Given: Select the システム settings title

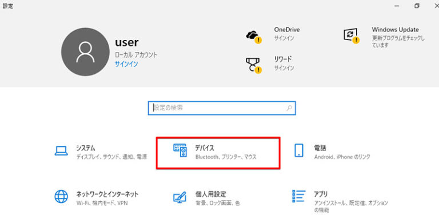Looking at the screenshot, I should coord(85,148).
